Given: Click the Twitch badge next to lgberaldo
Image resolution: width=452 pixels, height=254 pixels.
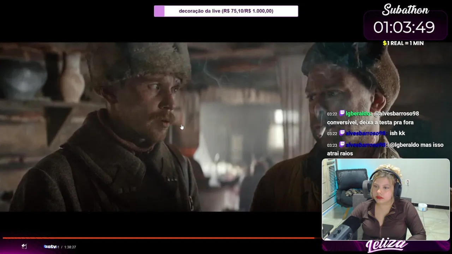Looking at the screenshot, I should [x=342, y=113].
